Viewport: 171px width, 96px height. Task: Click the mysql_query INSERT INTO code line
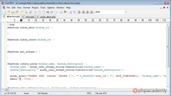pos(88,76)
